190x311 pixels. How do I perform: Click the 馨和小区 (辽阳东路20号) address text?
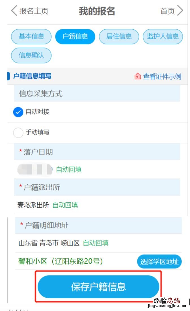pyautogui.click(x=61, y=261)
